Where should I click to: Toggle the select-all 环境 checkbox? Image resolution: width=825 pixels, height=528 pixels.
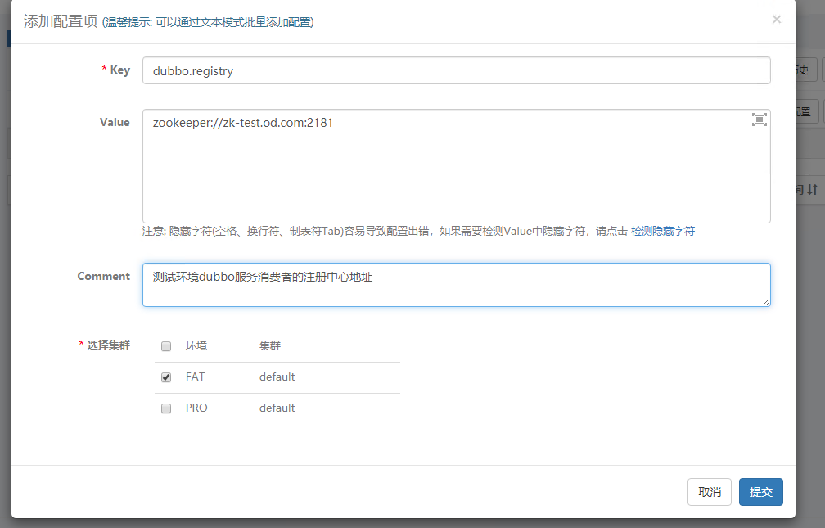[x=166, y=346]
